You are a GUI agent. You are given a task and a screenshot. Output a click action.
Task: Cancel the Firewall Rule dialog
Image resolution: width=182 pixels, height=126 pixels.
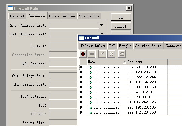click(121, 26)
